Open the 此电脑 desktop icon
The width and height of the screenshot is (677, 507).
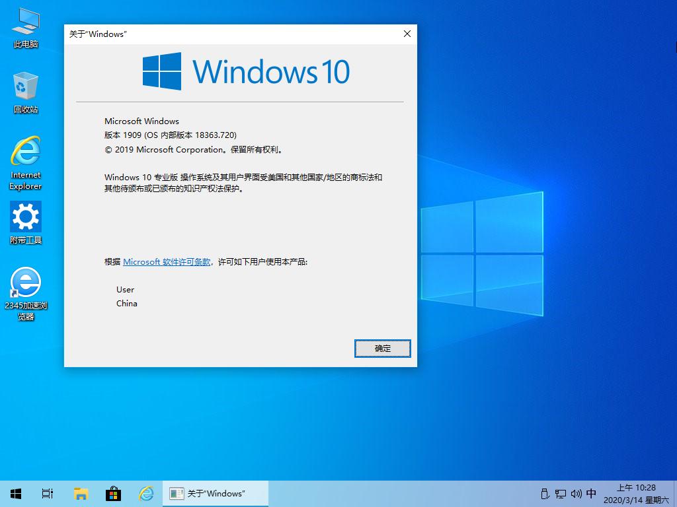26,28
